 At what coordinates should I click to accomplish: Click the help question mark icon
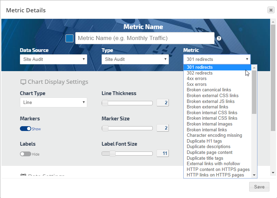click(x=219, y=39)
